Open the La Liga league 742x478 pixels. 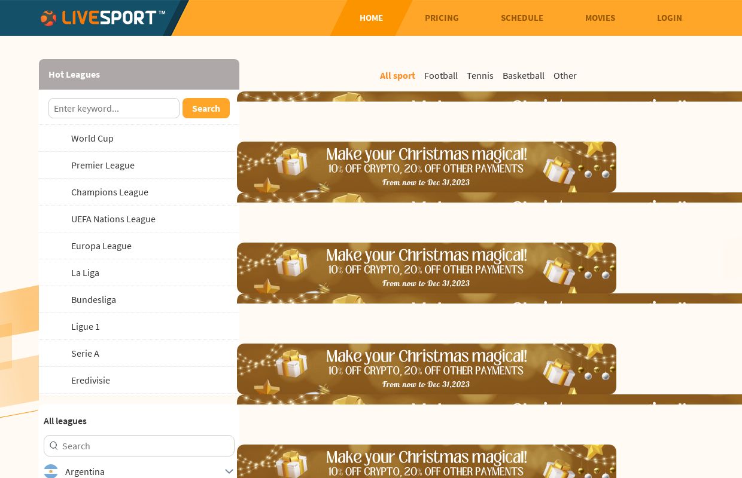point(85,272)
